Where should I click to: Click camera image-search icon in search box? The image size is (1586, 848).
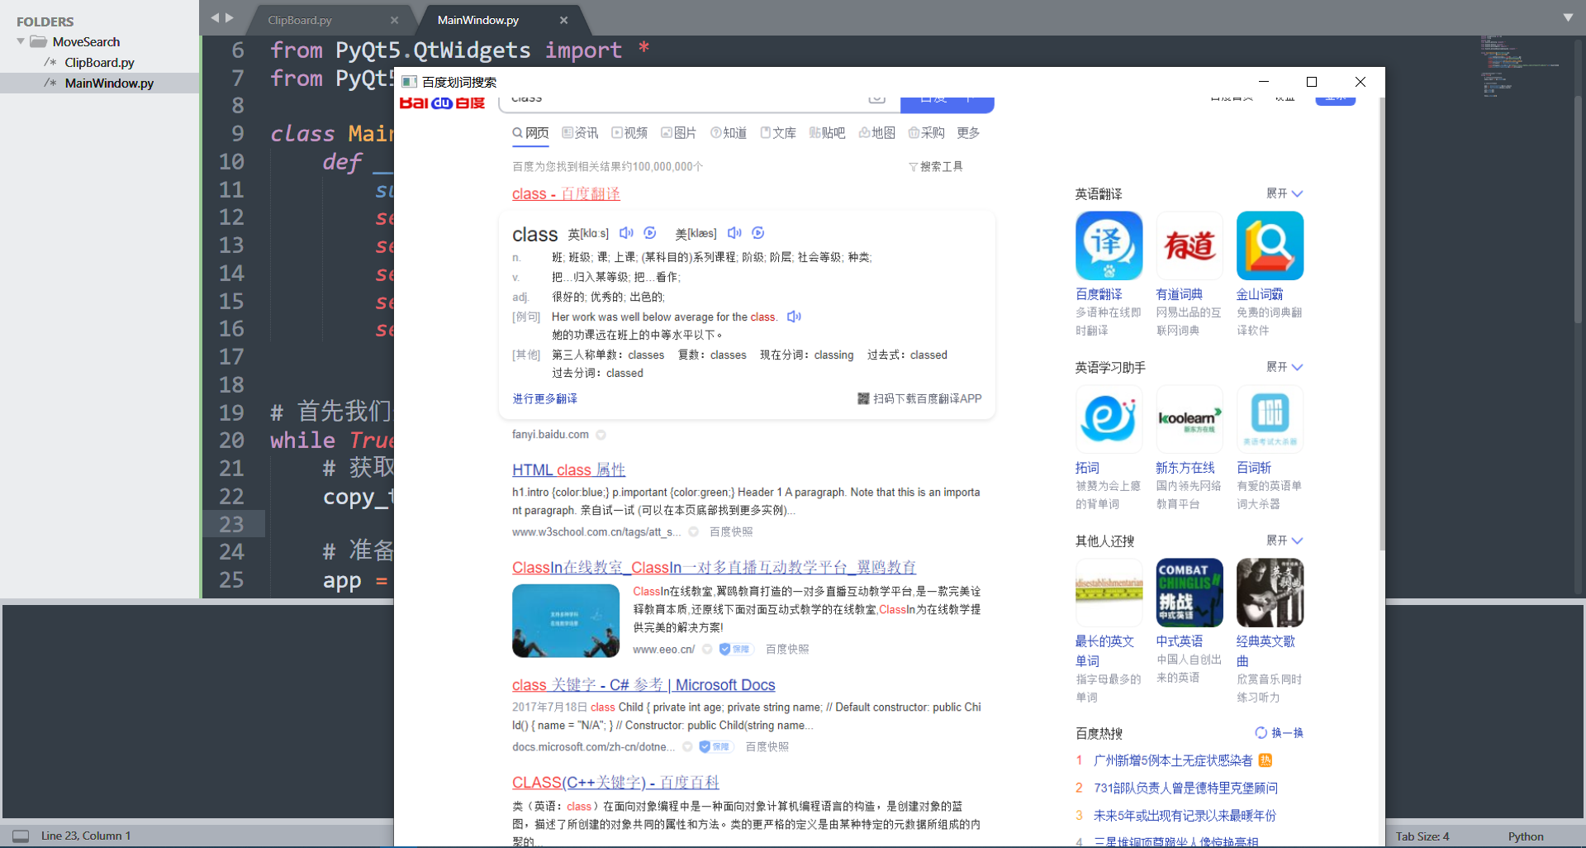click(877, 99)
